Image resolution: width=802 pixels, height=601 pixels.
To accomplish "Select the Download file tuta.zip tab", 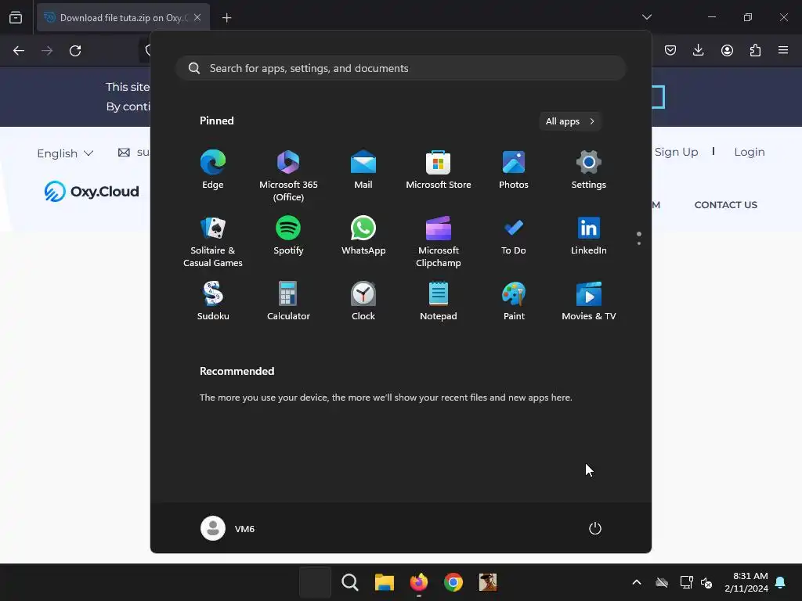I will point(123,17).
